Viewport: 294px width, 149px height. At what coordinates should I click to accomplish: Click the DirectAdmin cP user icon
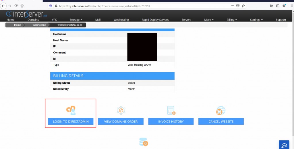click(71, 110)
